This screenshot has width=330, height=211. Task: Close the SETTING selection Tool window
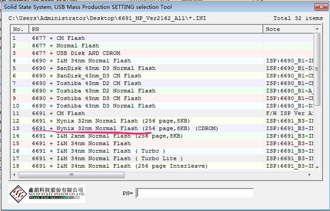pos(321,7)
